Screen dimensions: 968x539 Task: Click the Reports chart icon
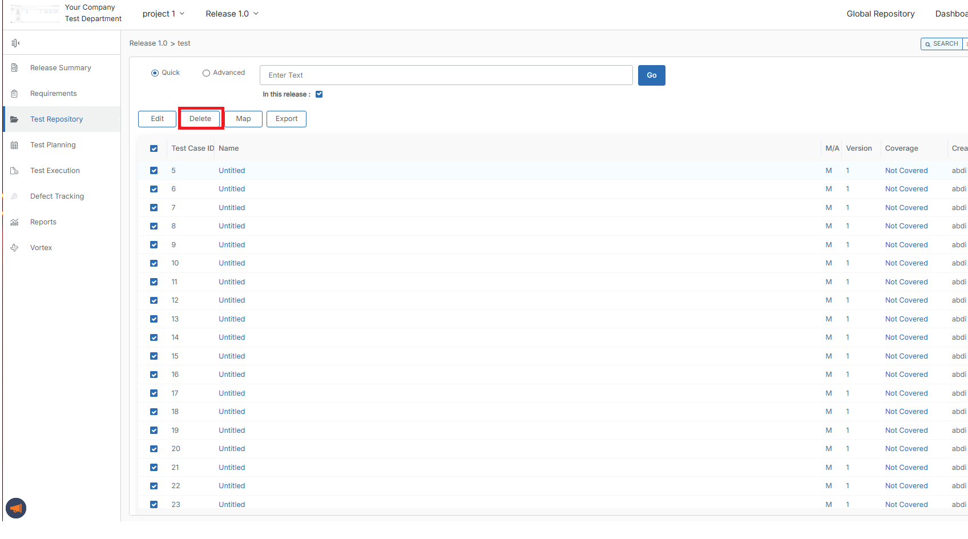coord(15,222)
